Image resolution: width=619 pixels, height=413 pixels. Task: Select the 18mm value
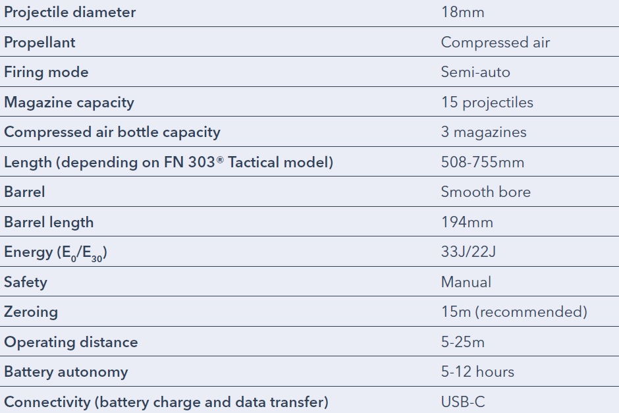463,13
